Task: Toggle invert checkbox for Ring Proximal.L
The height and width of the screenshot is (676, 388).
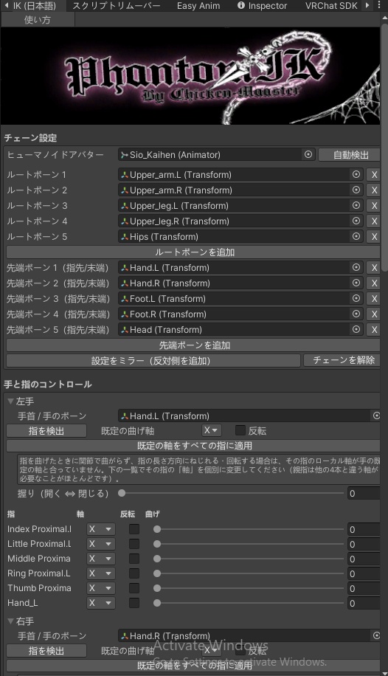Action: tap(134, 573)
